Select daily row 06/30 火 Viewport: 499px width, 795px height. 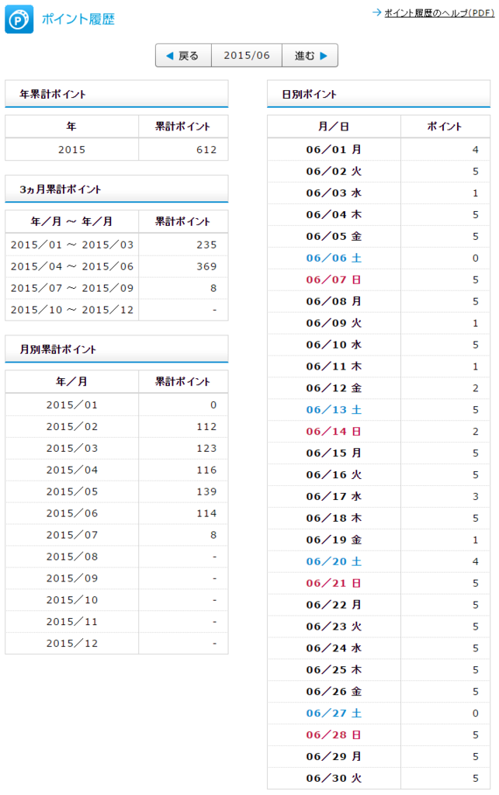tap(379, 778)
